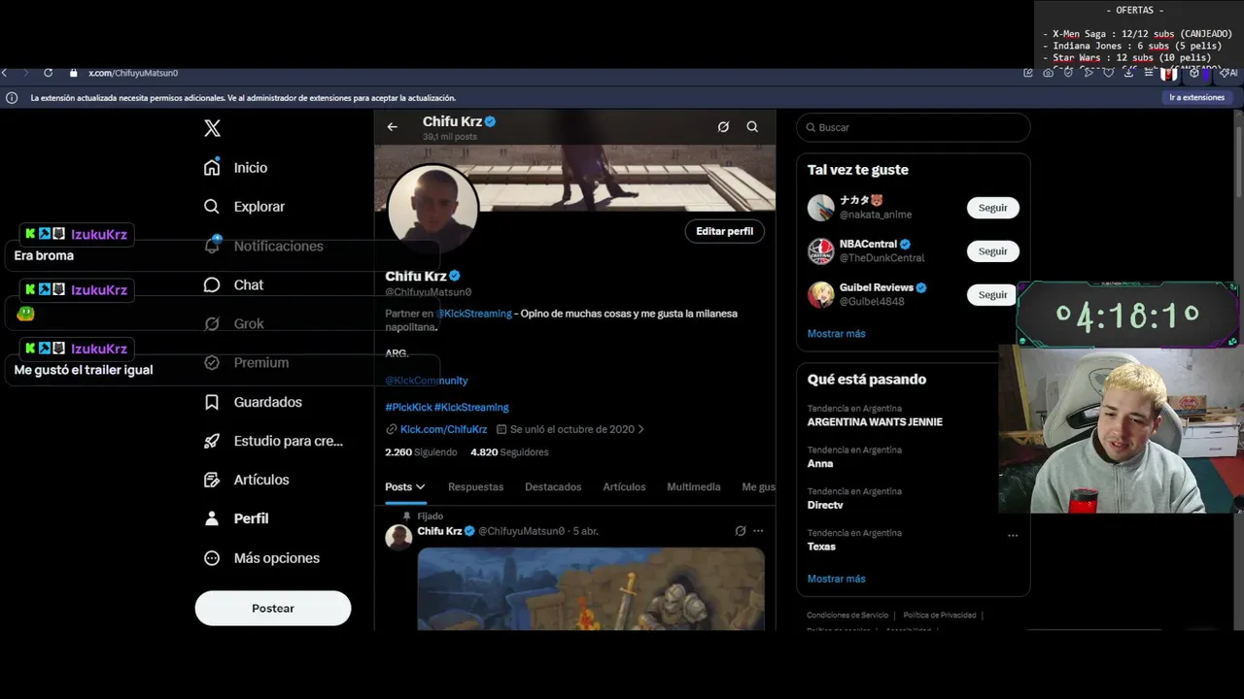
Task: Click the X logo in the sidebar
Action: (212, 128)
